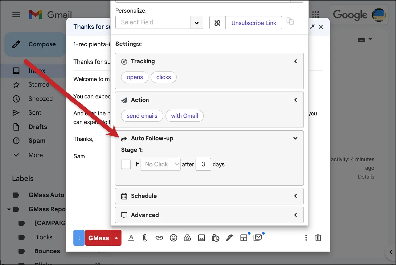The width and height of the screenshot is (396, 265).
Task: Attach files with the paperclip icon
Action: coord(145,238)
